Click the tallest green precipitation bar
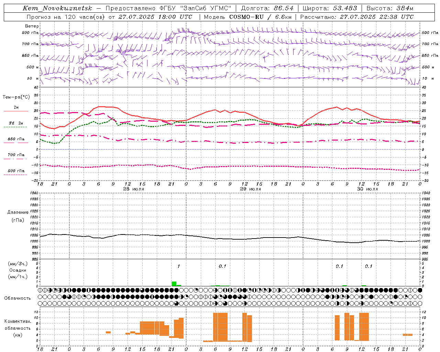The width and height of the screenshot is (440, 352). [174, 284]
